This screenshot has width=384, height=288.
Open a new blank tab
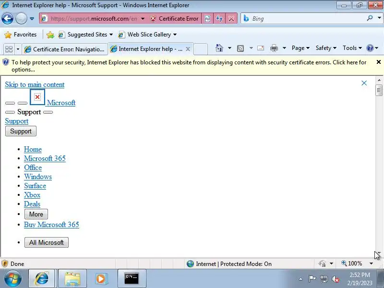click(201, 49)
